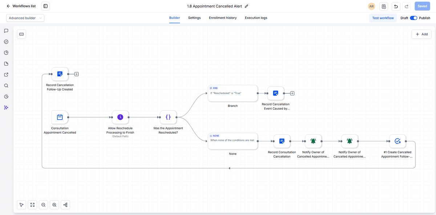This screenshot has width=436, height=215.
Task: Open the Settings tab
Action: (194, 18)
